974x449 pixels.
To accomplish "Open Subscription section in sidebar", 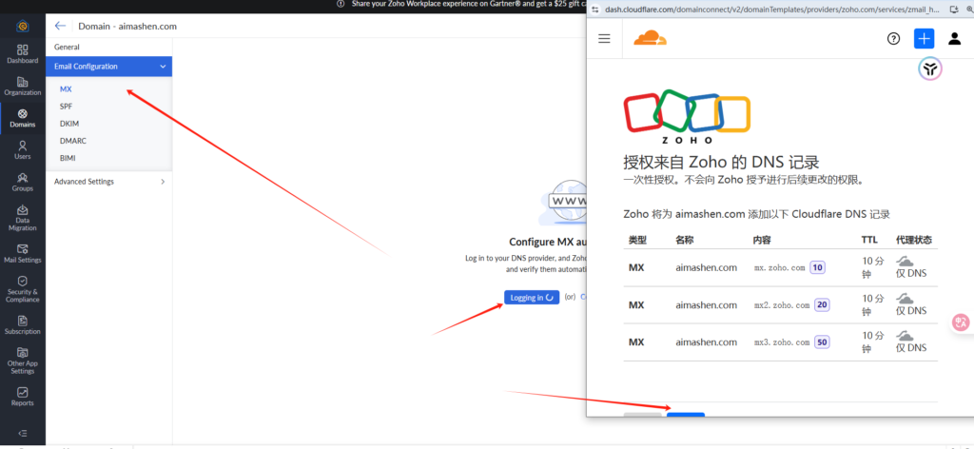I will [23, 324].
